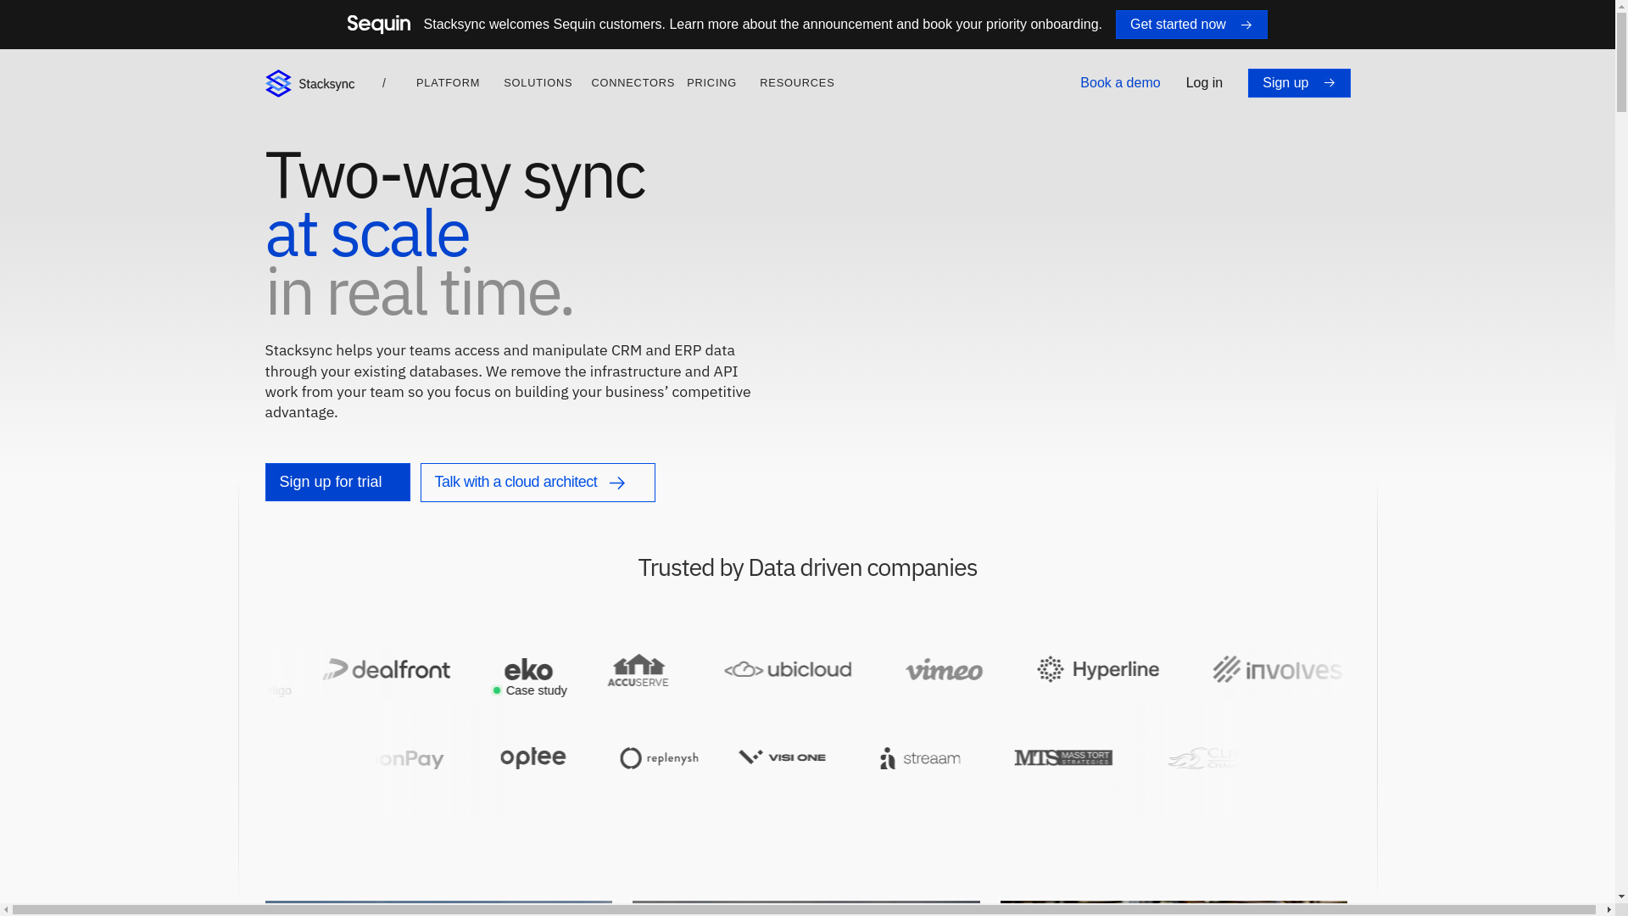Click the vimeo company logo
The width and height of the screenshot is (1628, 916).
(944, 669)
